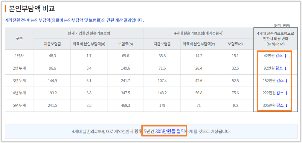Click the 107.4 value in 3년 누계 row
Screen dimensions: 302x143
point(162,81)
